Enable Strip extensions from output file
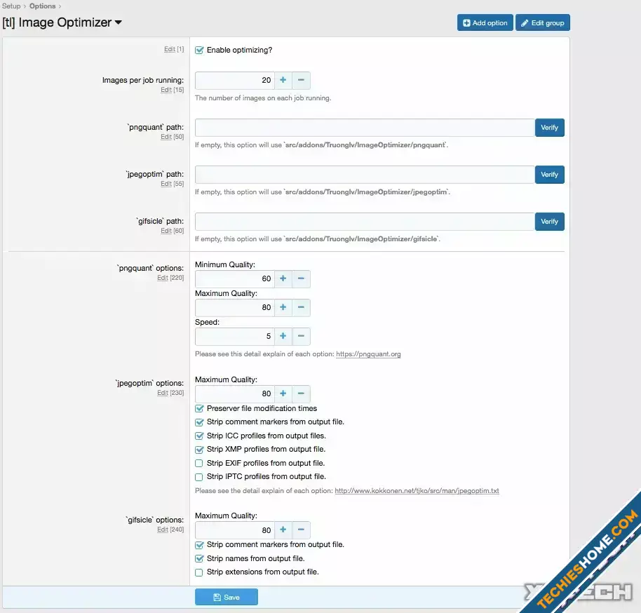This screenshot has width=641, height=613. click(x=200, y=572)
